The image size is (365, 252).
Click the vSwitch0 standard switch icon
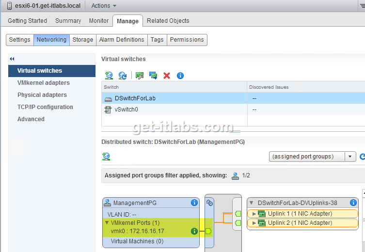click(x=108, y=110)
